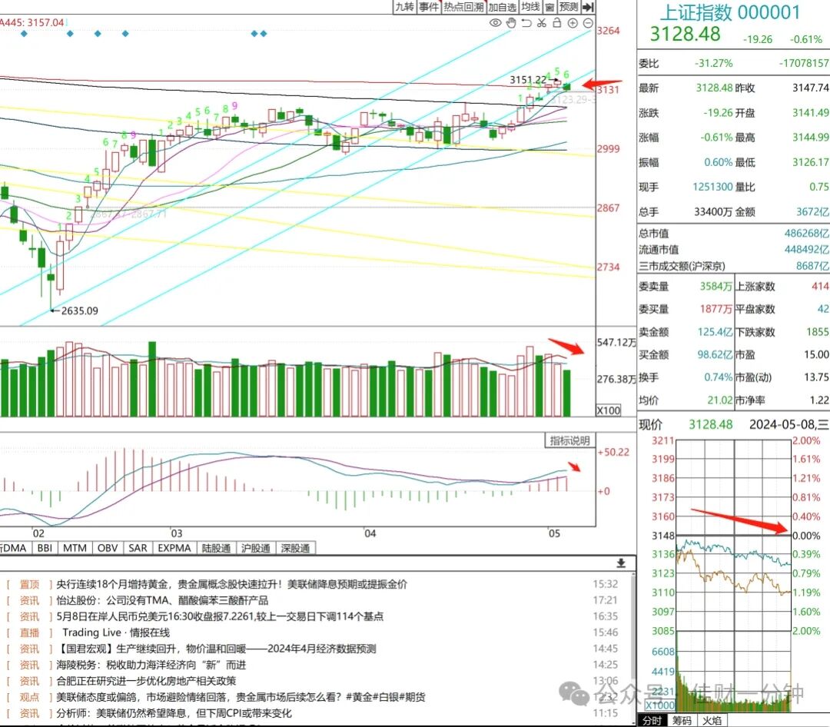Switch to the EXPMA indicator tab
This screenshot has width=830, height=727.
pyautogui.click(x=174, y=548)
